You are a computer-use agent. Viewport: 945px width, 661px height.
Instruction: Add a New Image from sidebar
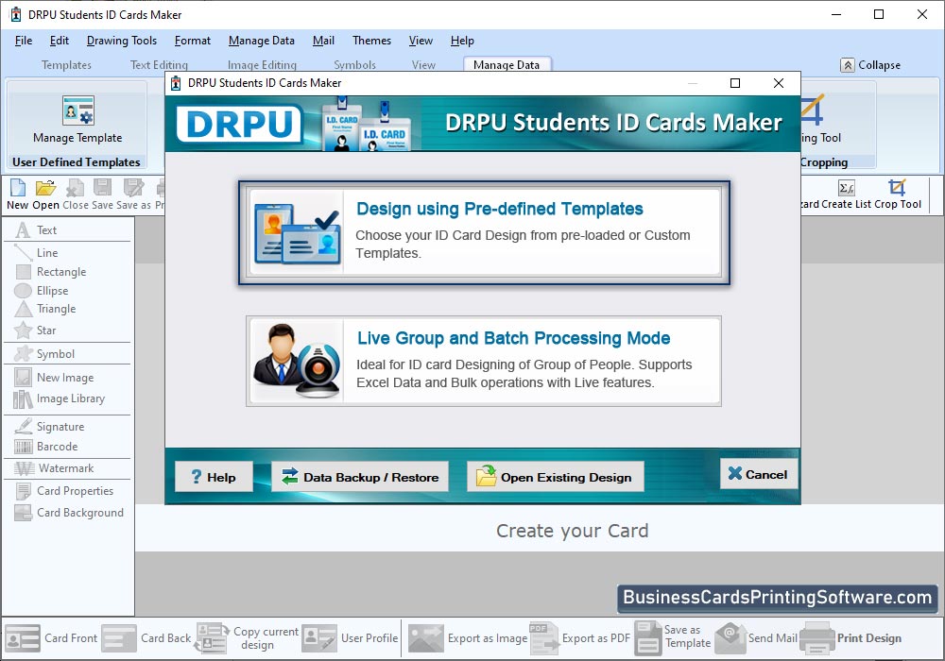pos(54,378)
